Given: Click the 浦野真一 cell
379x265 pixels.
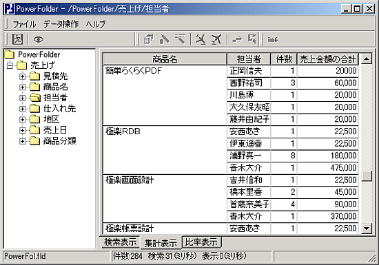Looking at the screenshot, I should (249, 156).
